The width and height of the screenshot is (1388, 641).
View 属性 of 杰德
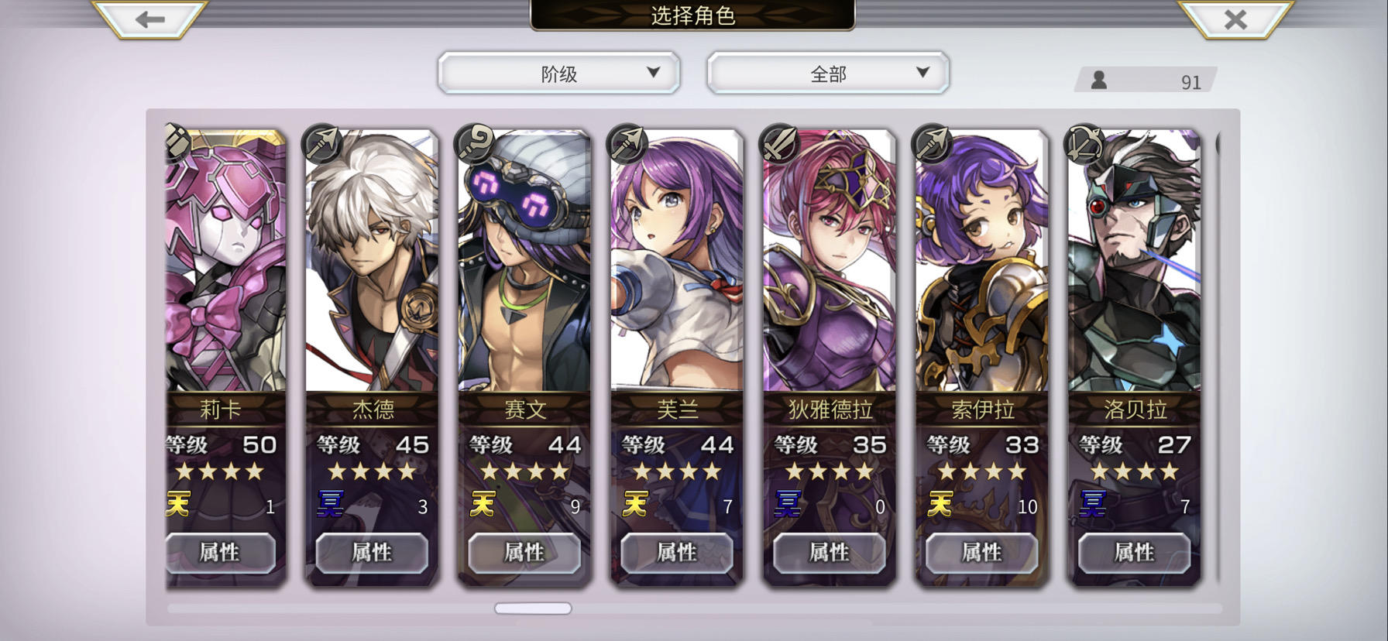(x=372, y=553)
